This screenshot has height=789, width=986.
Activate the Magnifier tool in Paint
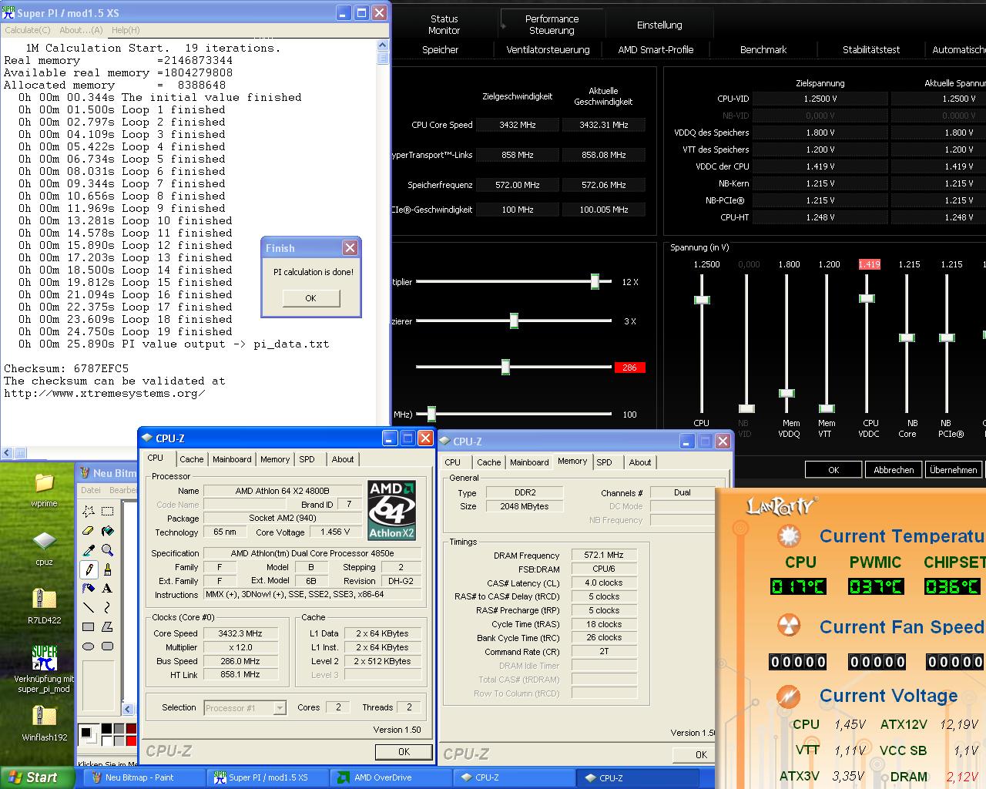(x=108, y=550)
